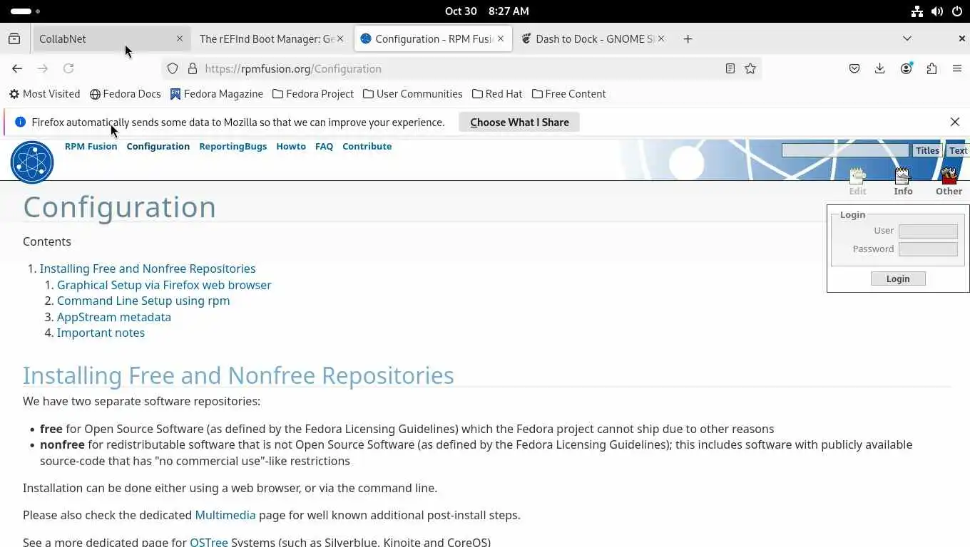Click the Login button

[x=898, y=278]
